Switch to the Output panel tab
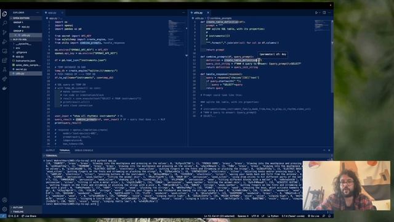This screenshot has width=394, height=222. pos(50,150)
